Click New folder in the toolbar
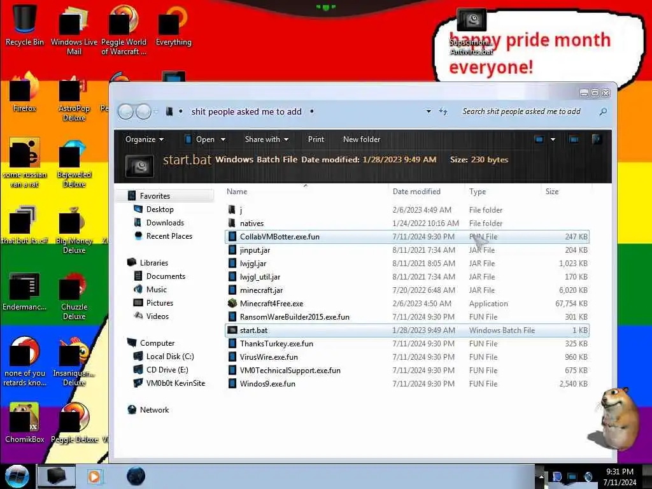 pyautogui.click(x=362, y=139)
